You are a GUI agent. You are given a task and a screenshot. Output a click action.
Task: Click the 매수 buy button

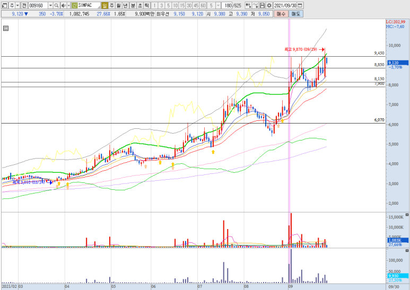coord(281,14)
